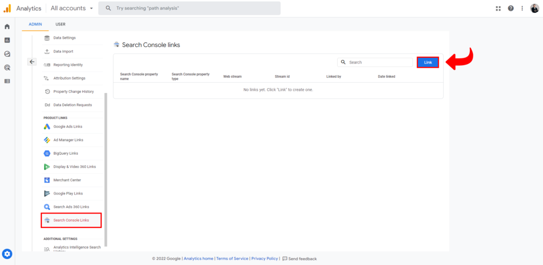Click the blue Link button
The width and height of the screenshot is (543, 265).
click(x=428, y=62)
